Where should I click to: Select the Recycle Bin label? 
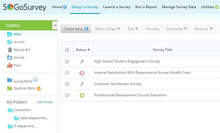[x=22, y=50]
